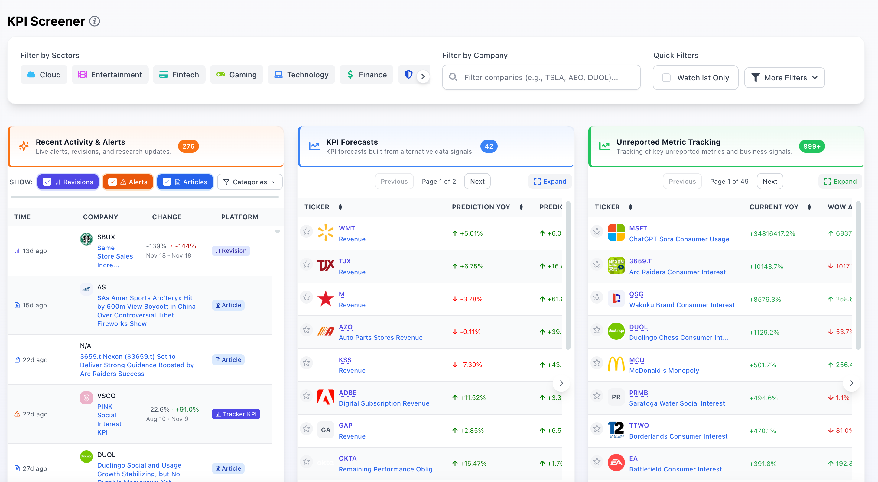Uncheck the Alerts show filter

pyautogui.click(x=112, y=182)
